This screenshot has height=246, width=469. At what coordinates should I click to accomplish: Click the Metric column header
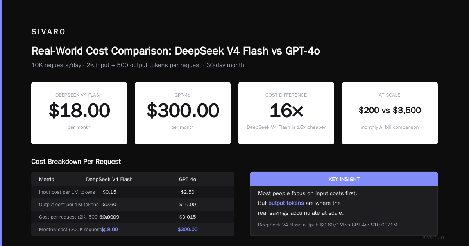(47, 180)
